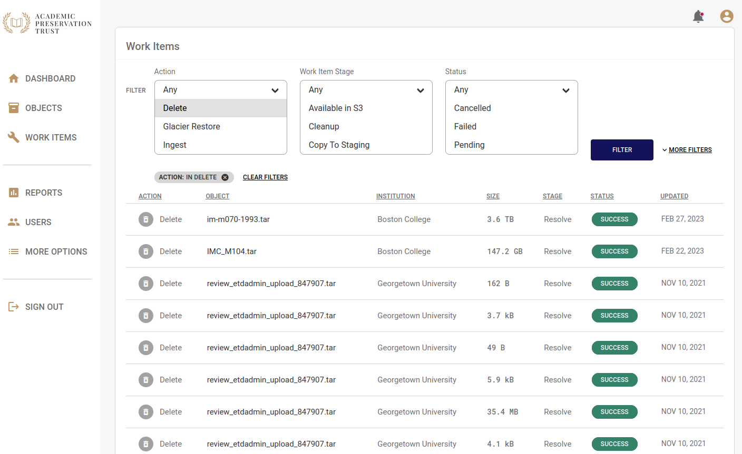Open the Status dropdown showing Any
The height and width of the screenshot is (454, 742).
tap(512, 90)
